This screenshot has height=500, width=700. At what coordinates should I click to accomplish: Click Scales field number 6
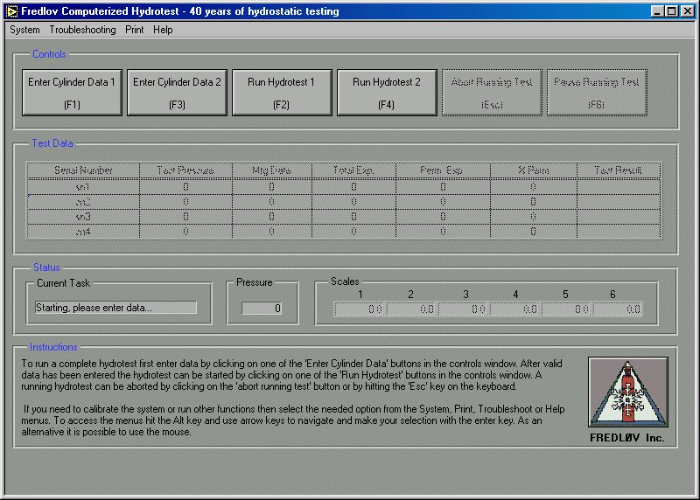coord(618,309)
